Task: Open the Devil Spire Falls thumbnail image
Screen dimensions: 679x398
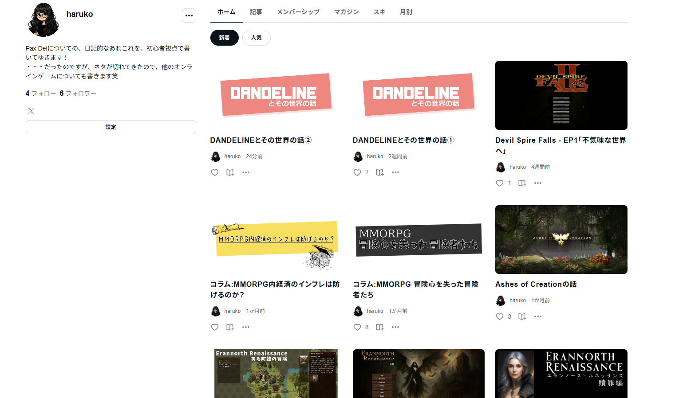Action: 561,95
